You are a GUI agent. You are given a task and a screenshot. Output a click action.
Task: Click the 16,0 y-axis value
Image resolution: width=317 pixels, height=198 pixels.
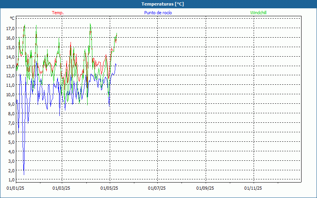(10, 38)
